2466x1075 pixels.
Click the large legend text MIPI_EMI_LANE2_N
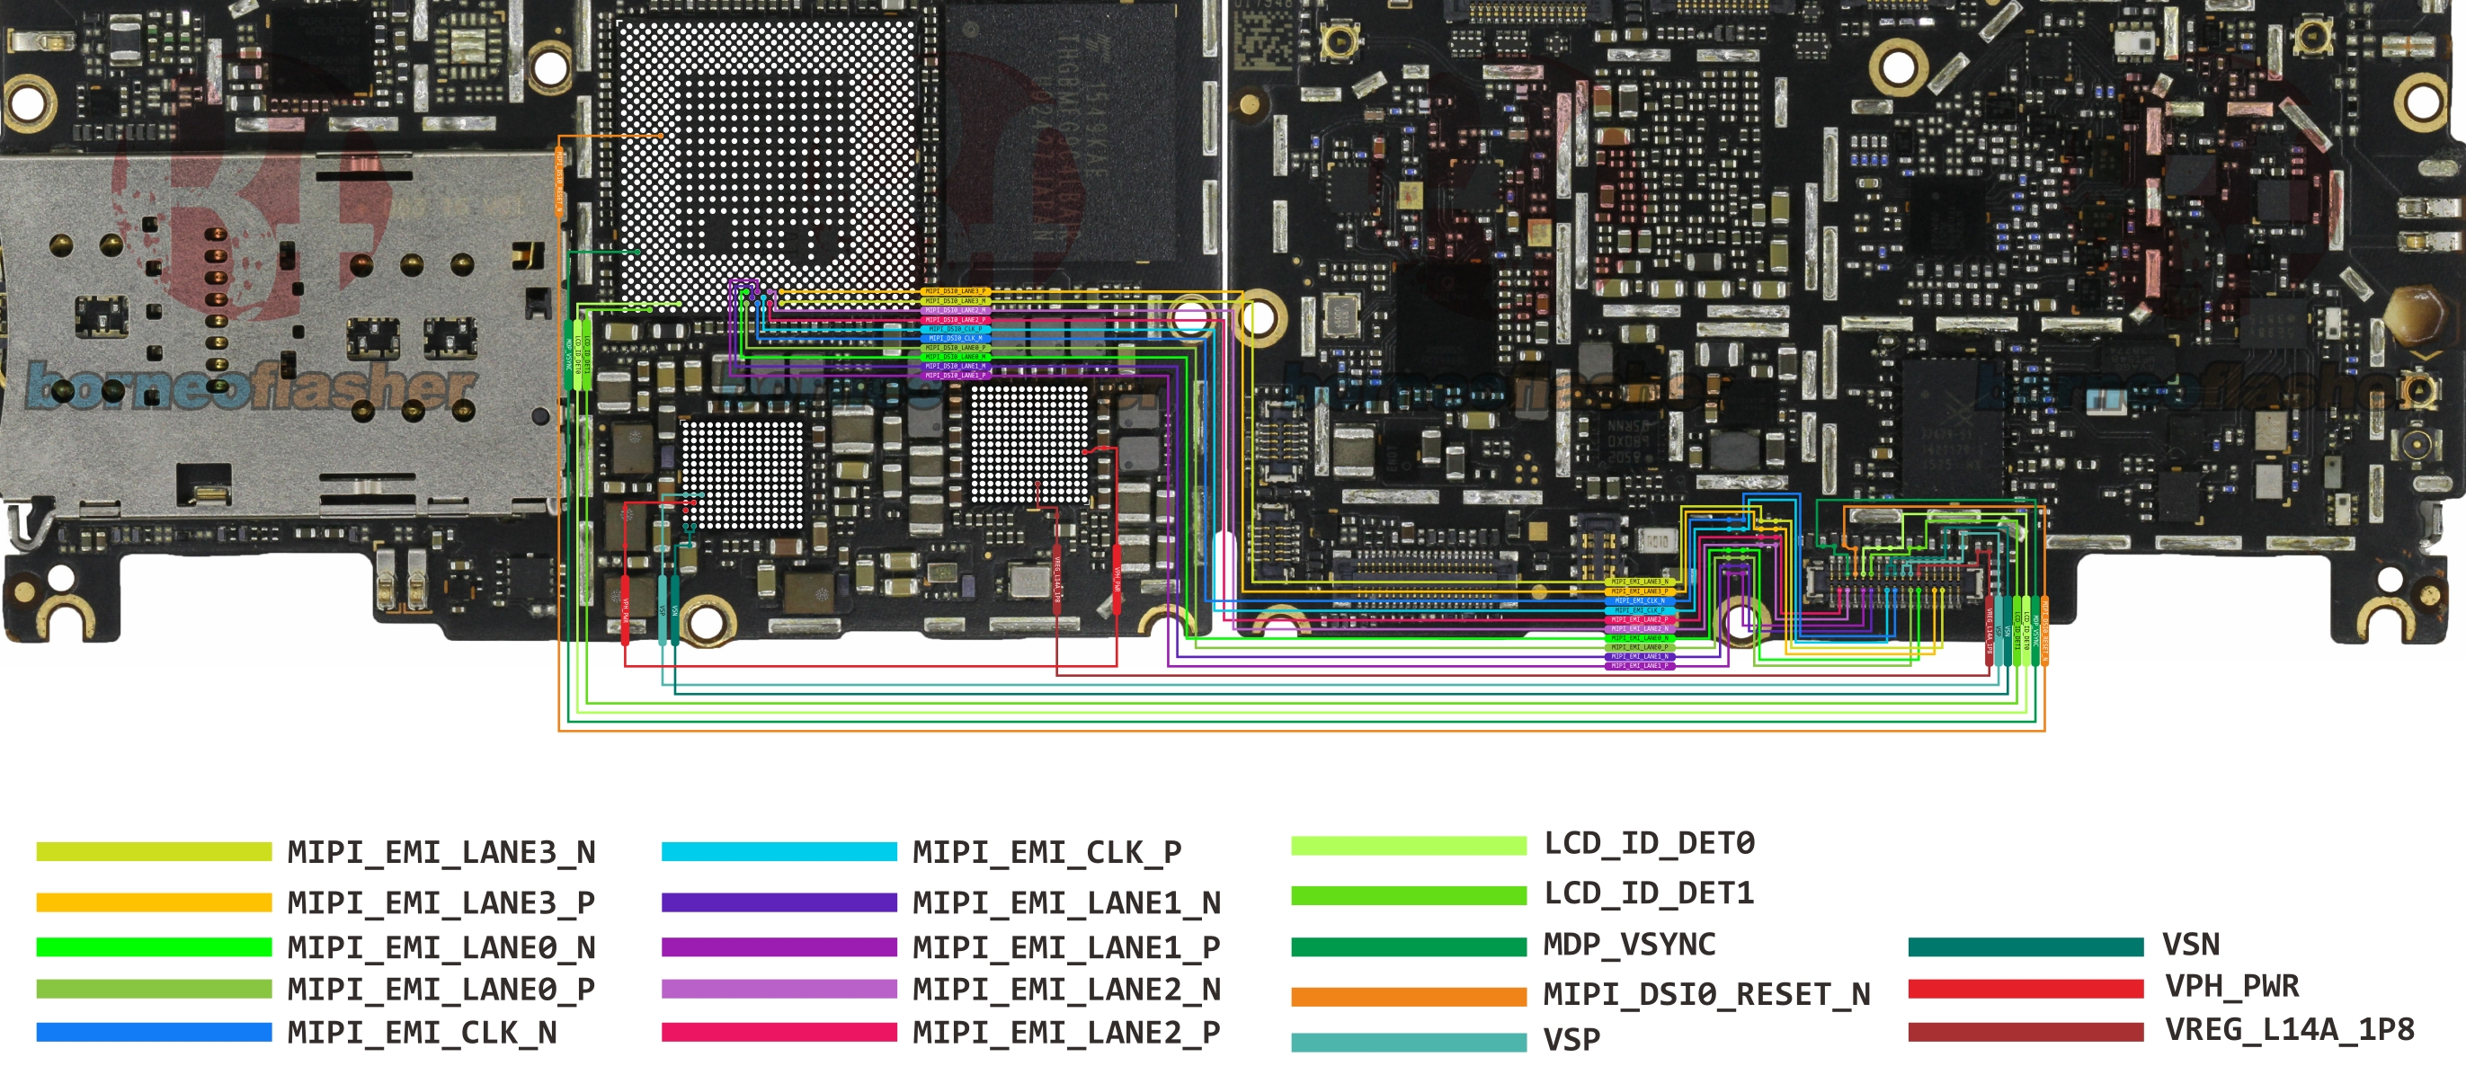tap(1066, 989)
